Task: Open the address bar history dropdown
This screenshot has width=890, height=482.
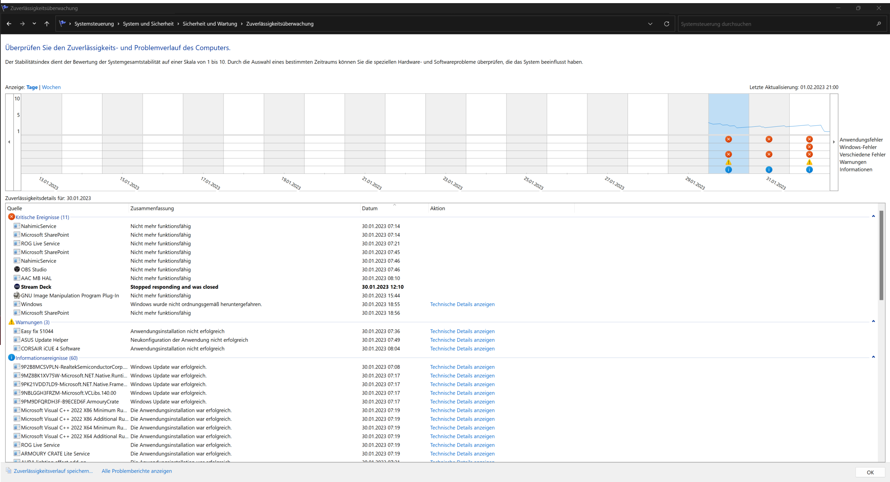Action: click(x=650, y=24)
